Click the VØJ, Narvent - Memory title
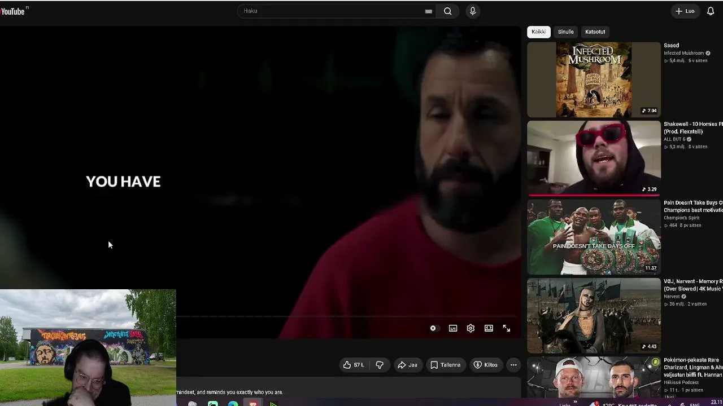The image size is (723, 406). [693, 285]
